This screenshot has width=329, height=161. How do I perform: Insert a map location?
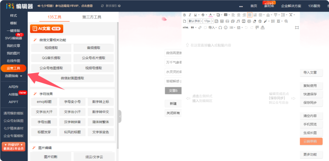263,28
